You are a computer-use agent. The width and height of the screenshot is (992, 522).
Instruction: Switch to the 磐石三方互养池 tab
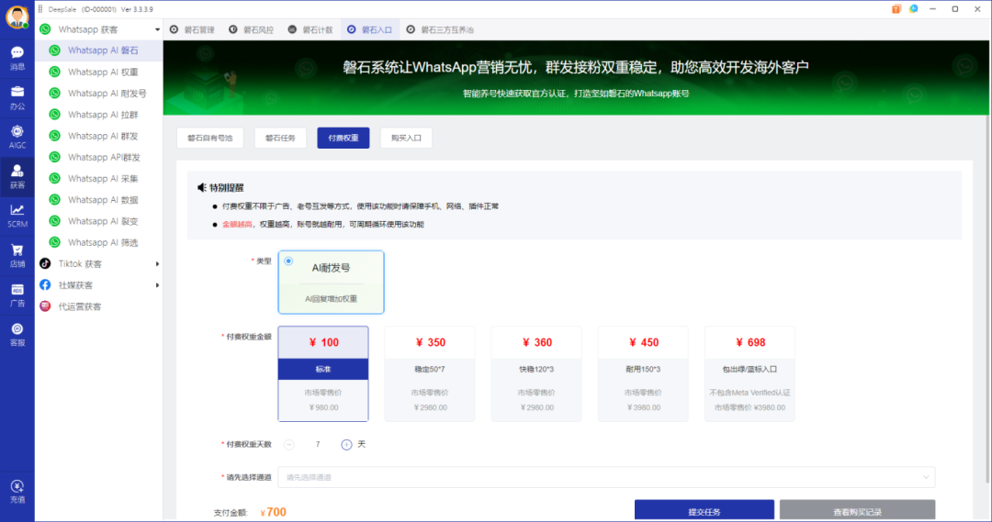point(440,29)
